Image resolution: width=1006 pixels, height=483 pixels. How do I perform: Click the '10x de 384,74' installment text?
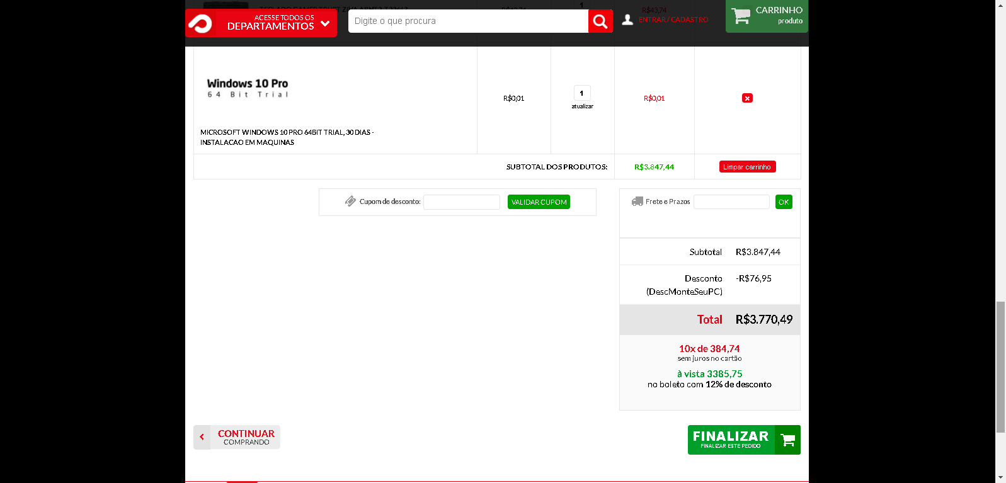coord(709,348)
